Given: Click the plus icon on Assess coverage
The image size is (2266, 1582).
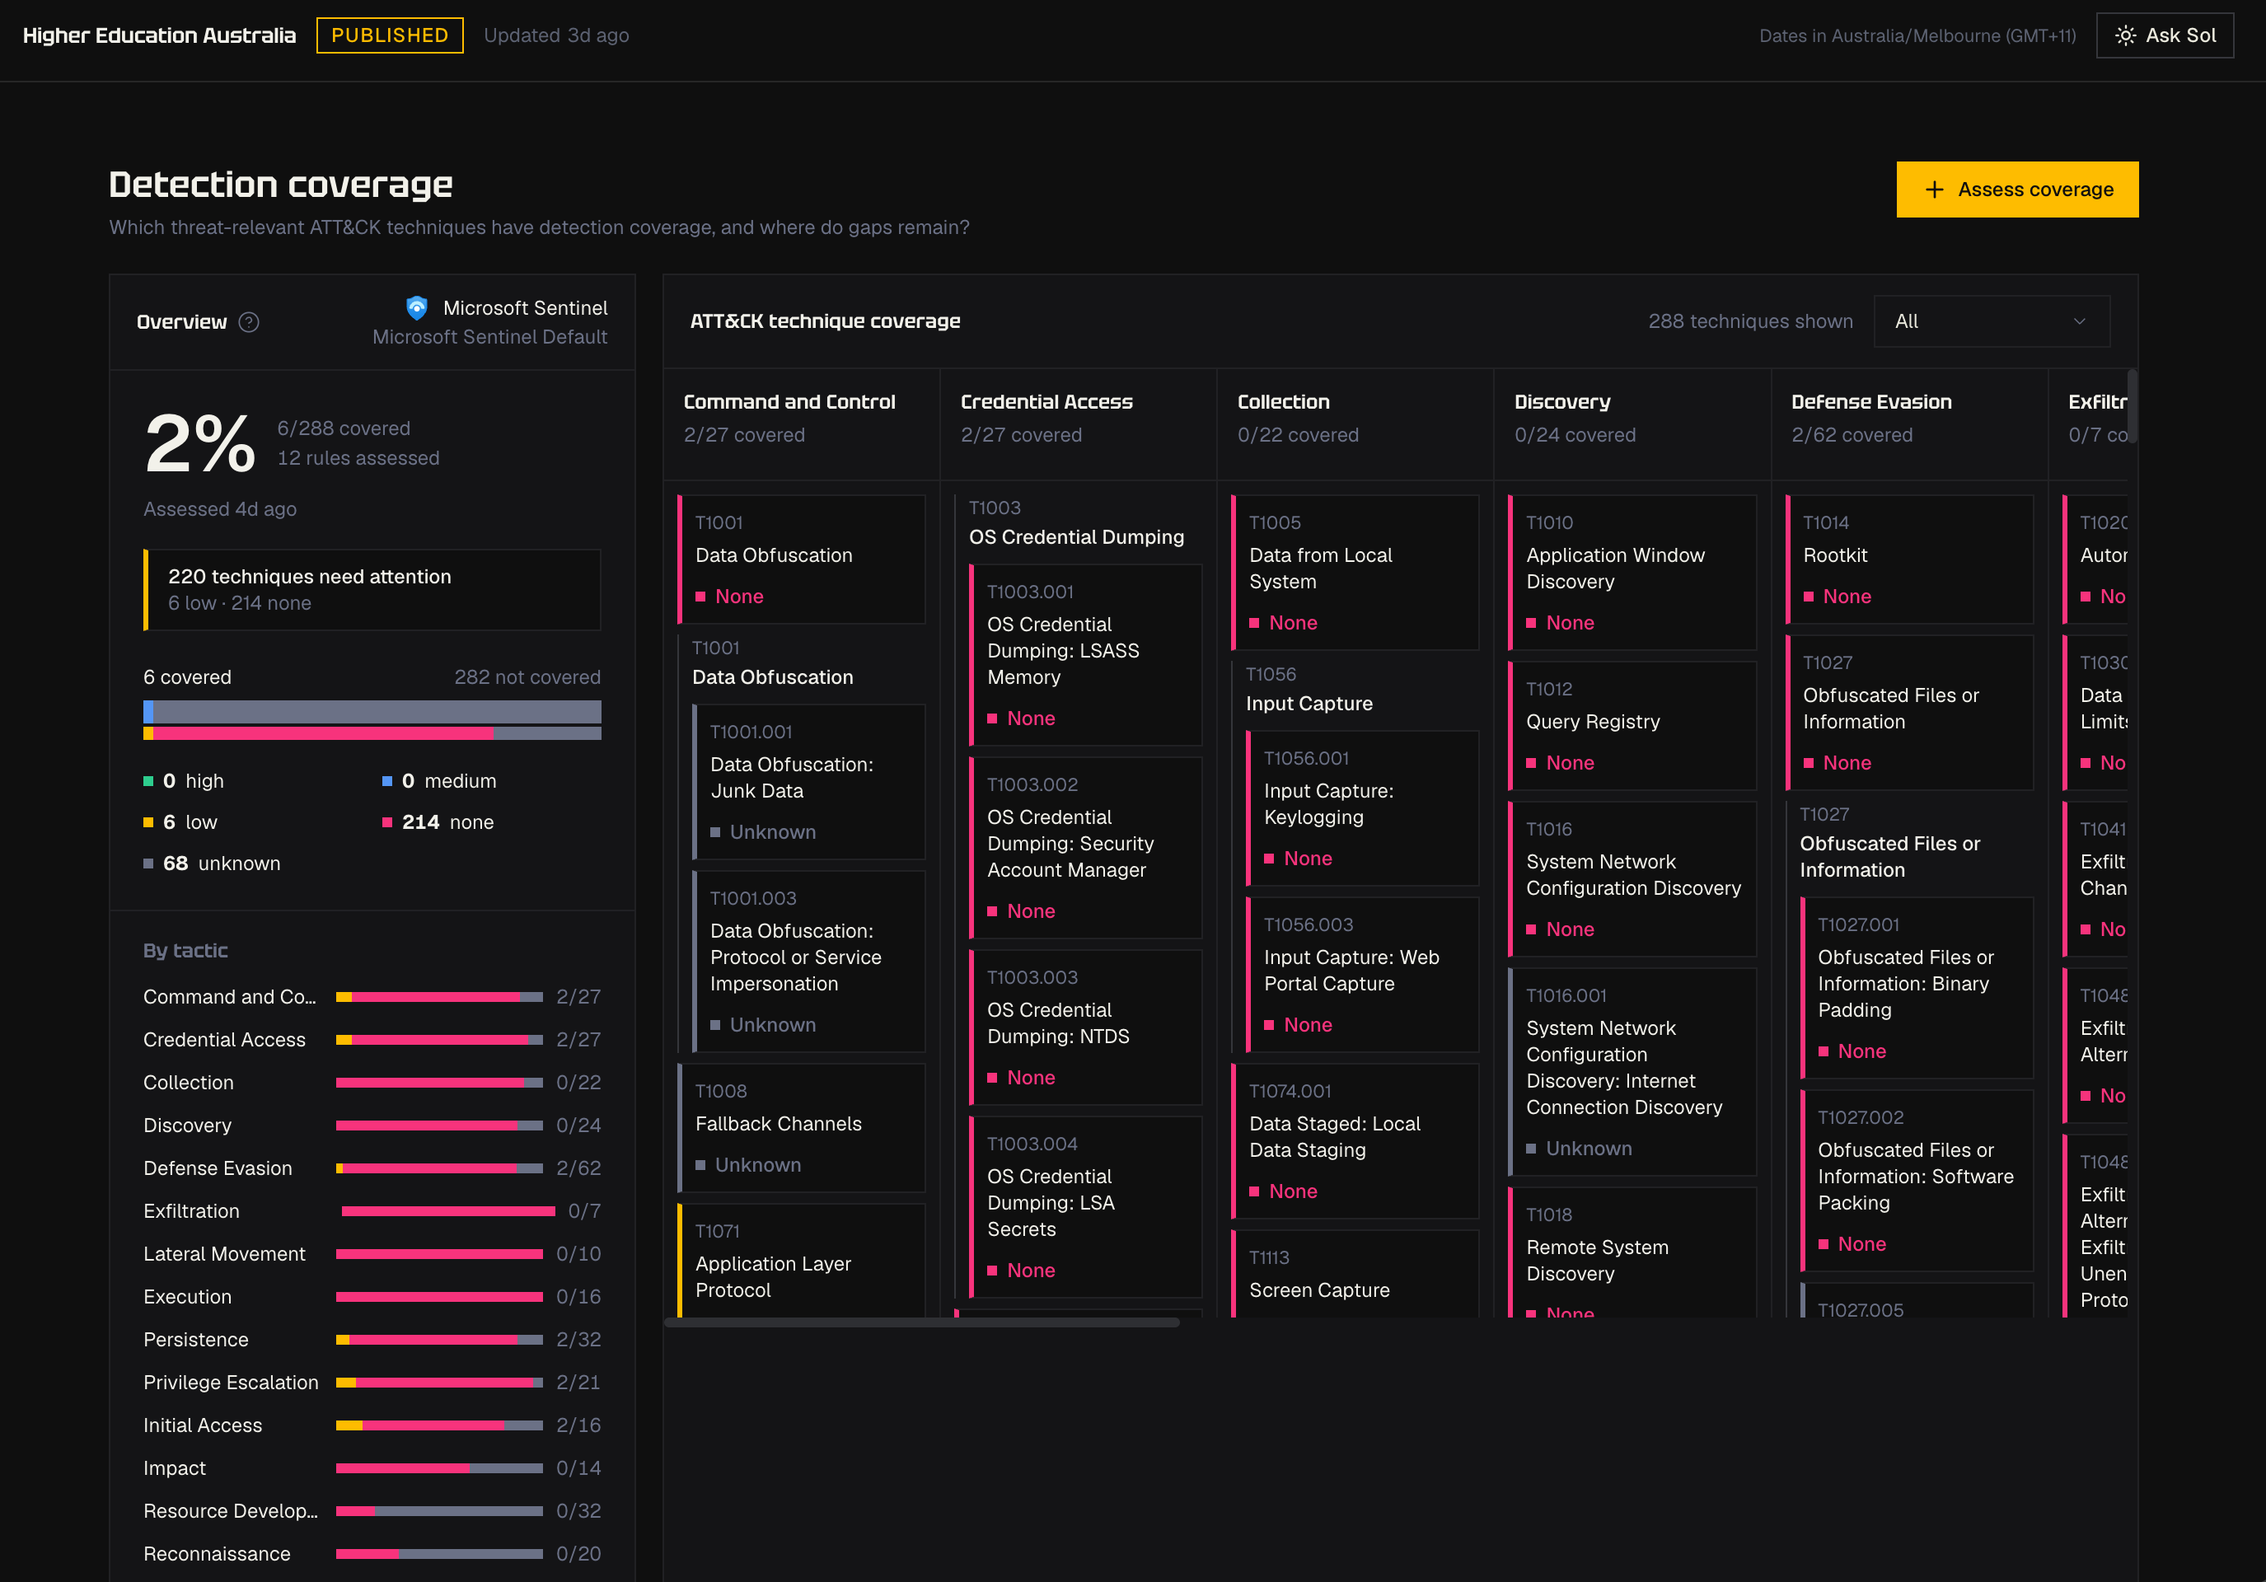Looking at the screenshot, I should [1933, 190].
